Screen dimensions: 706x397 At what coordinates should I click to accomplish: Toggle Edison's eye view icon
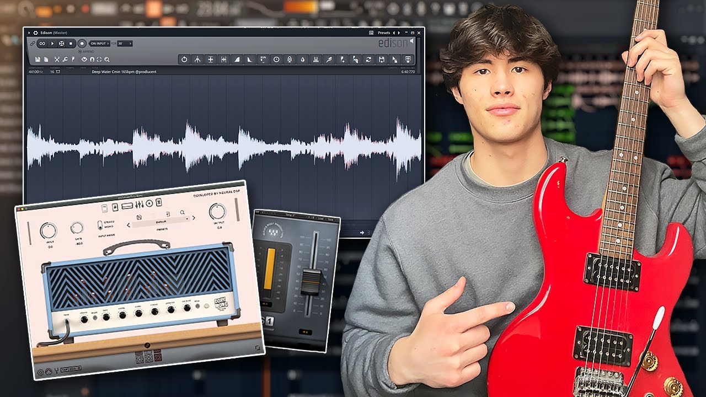pos(84,60)
